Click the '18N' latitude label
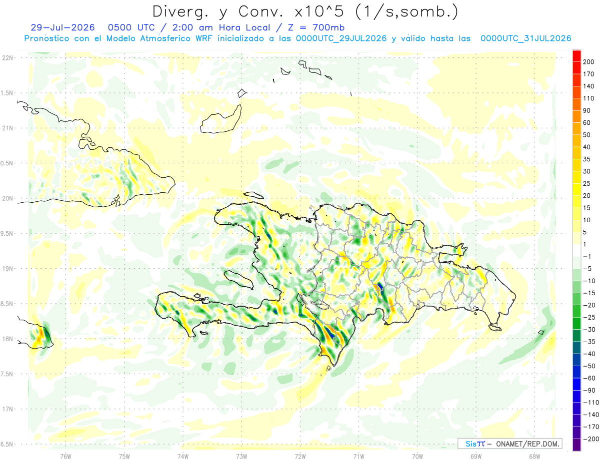600x463 pixels. pos(7,339)
